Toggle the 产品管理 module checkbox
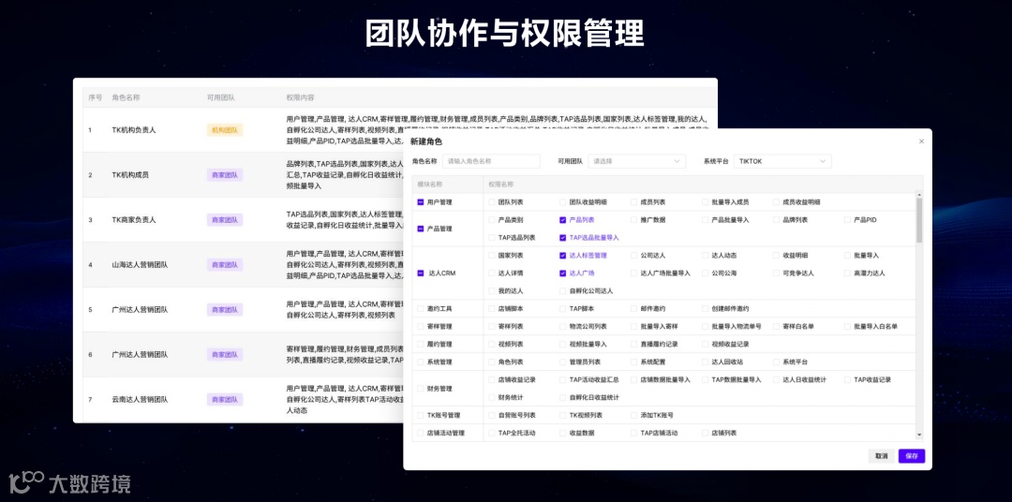The image size is (1012, 502). 420,229
